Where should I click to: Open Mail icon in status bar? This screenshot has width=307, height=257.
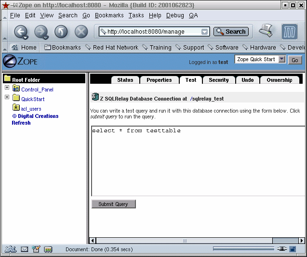click(x=24, y=249)
